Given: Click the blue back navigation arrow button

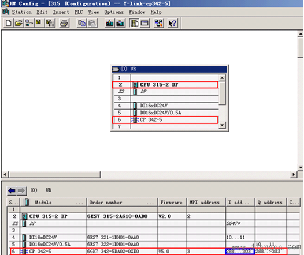Looking at the screenshot, I should (x=12, y=191).
